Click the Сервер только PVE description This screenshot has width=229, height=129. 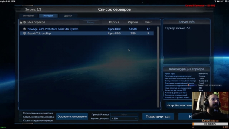pos(178,28)
